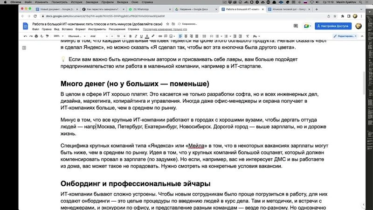Screen dimensions: 373x210
Task: Apply a bulleted list
Action: click(x=217, y=36)
